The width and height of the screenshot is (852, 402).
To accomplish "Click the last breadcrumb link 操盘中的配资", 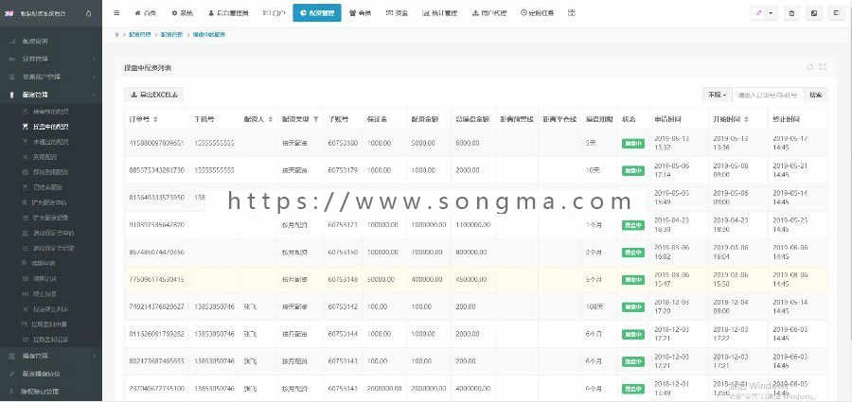I will [209, 34].
